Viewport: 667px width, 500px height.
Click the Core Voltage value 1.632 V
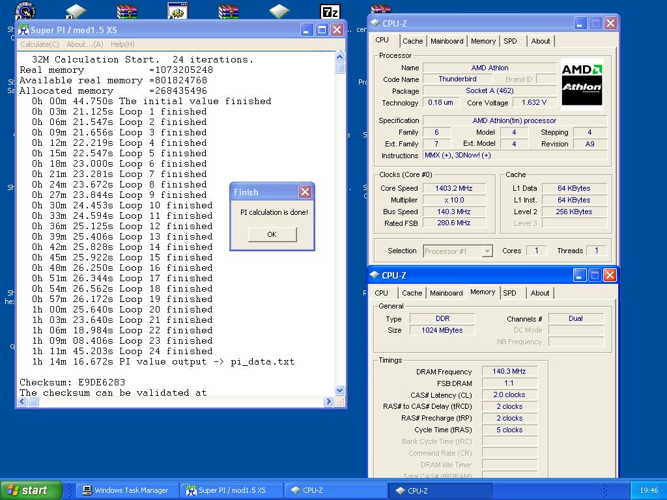coord(534,102)
